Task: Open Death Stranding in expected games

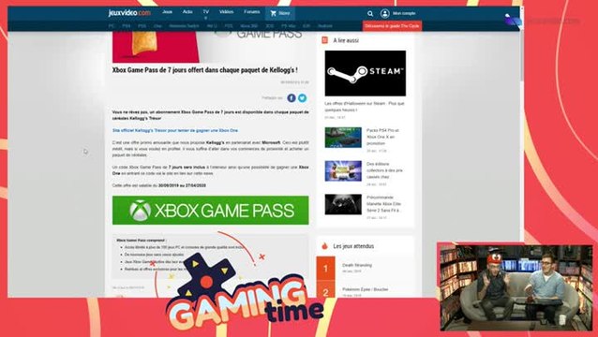Action: (357, 265)
